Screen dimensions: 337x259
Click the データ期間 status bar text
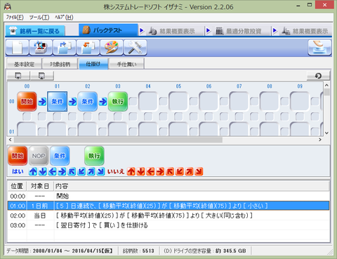(60, 251)
